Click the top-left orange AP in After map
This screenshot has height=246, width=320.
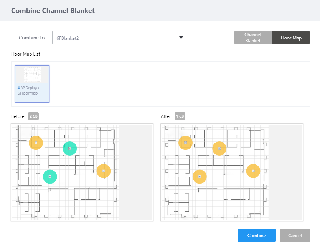[x=185, y=143]
